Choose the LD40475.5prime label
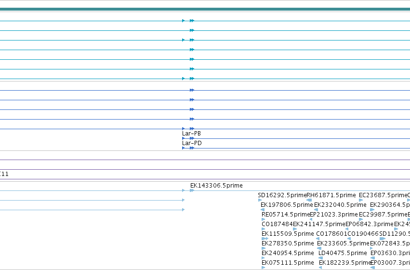This screenshot has height=270, width=410. pyautogui.click(x=343, y=253)
